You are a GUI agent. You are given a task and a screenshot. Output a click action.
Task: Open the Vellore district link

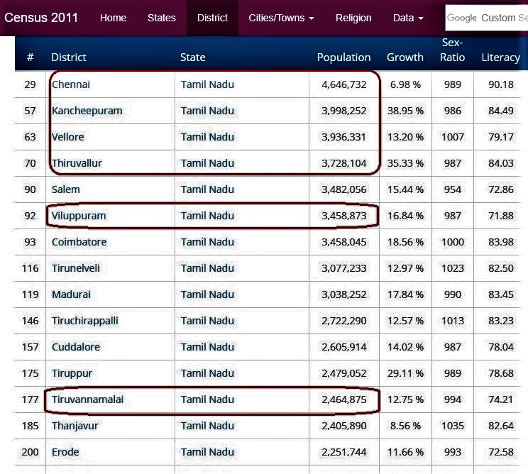click(x=67, y=137)
